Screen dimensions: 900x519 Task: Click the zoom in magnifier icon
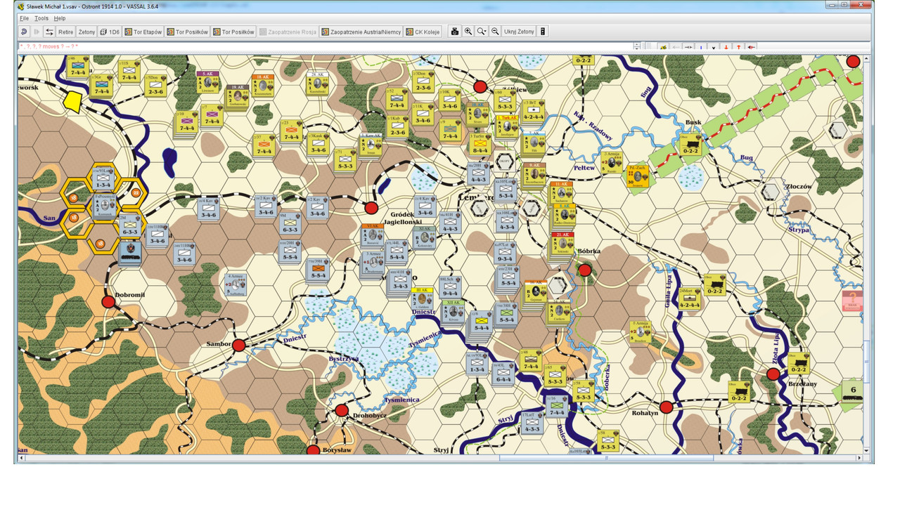click(468, 32)
